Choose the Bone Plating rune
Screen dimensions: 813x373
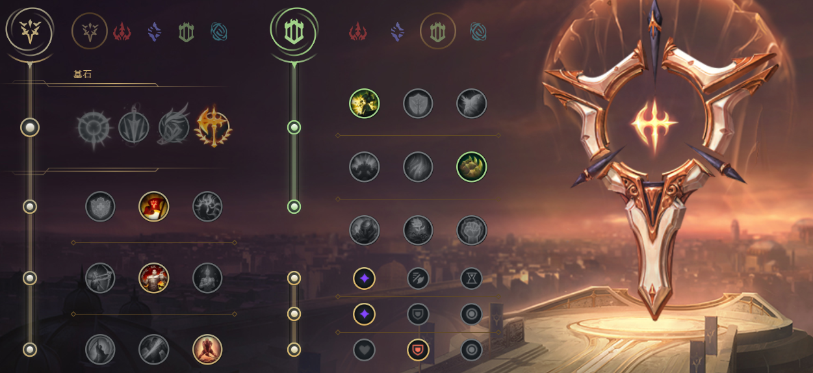pyautogui.click(x=472, y=166)
